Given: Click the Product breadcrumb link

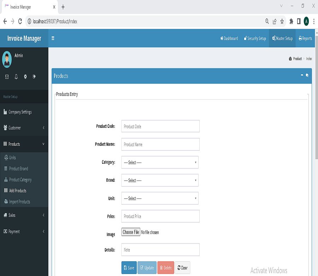Looking at the screenshot, I should coord(297,59).
